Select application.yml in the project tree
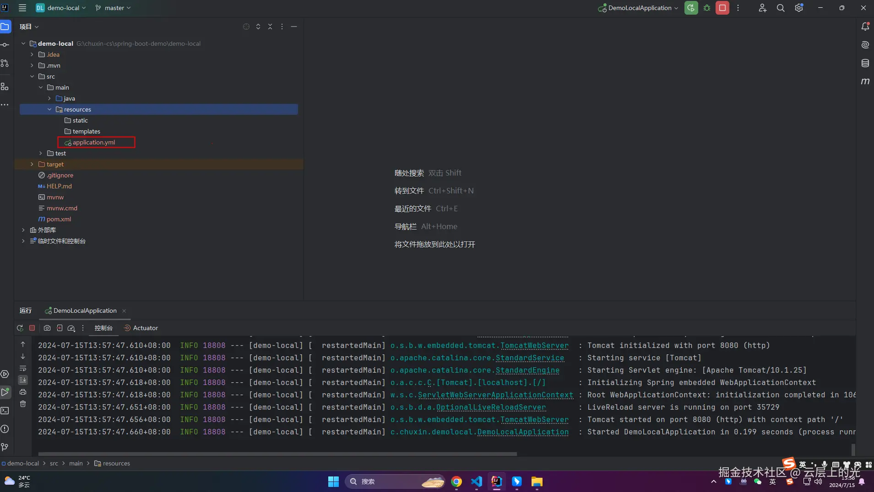The width and height of the screenshot is (874, 492). 94,142
